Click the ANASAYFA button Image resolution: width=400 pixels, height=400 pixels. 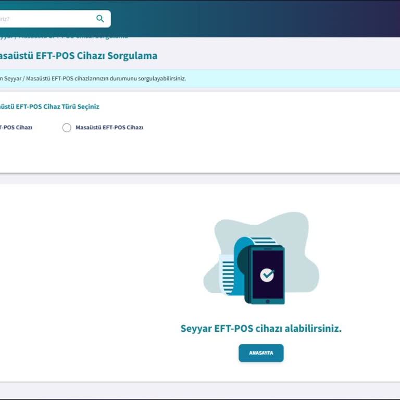click(x=261, y=353)
